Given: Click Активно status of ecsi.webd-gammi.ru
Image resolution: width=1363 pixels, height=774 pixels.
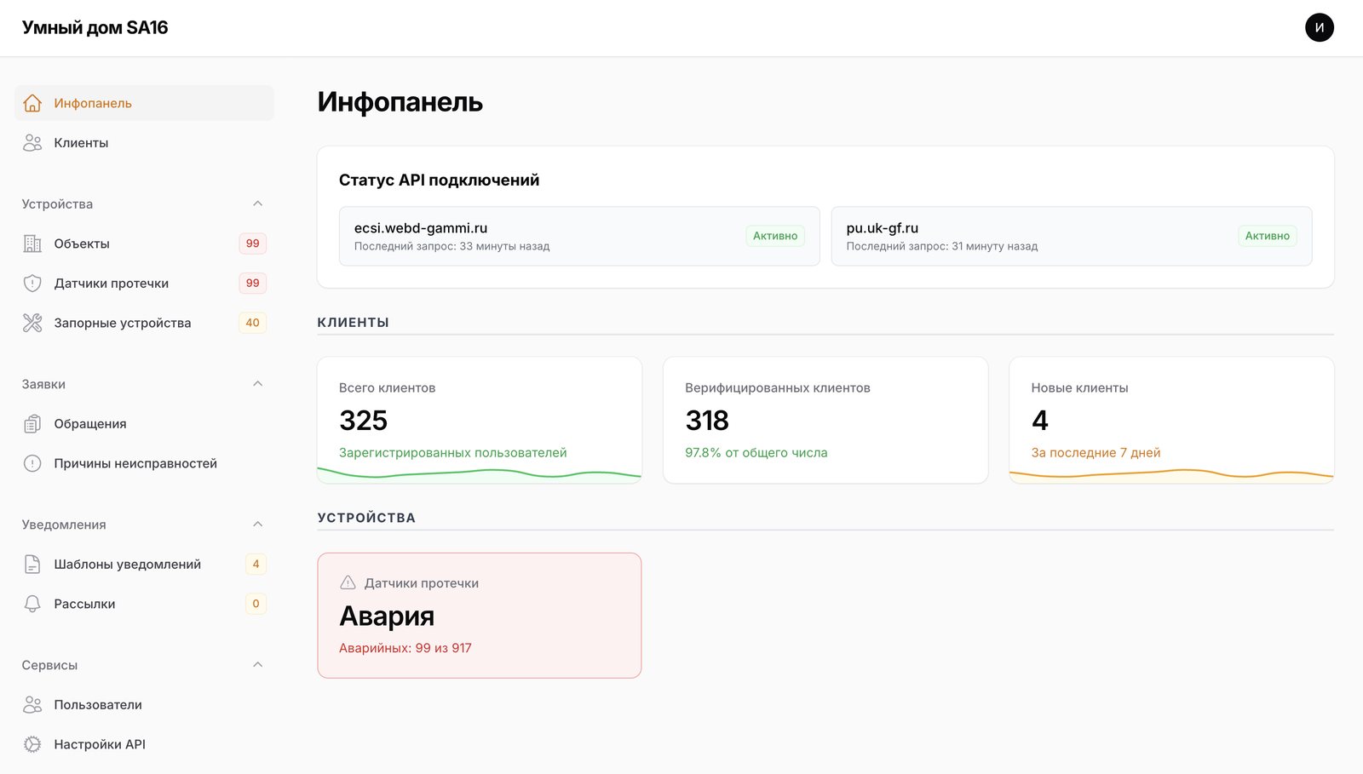Looking at the screenshot, I should coord(775,236).
